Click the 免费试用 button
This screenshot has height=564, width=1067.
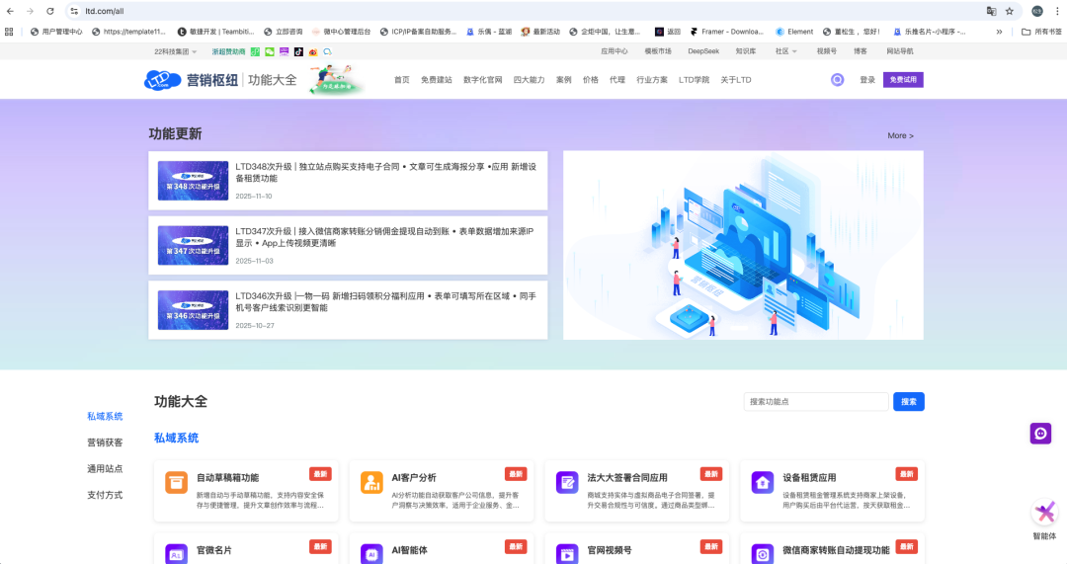tap(903, 80)
